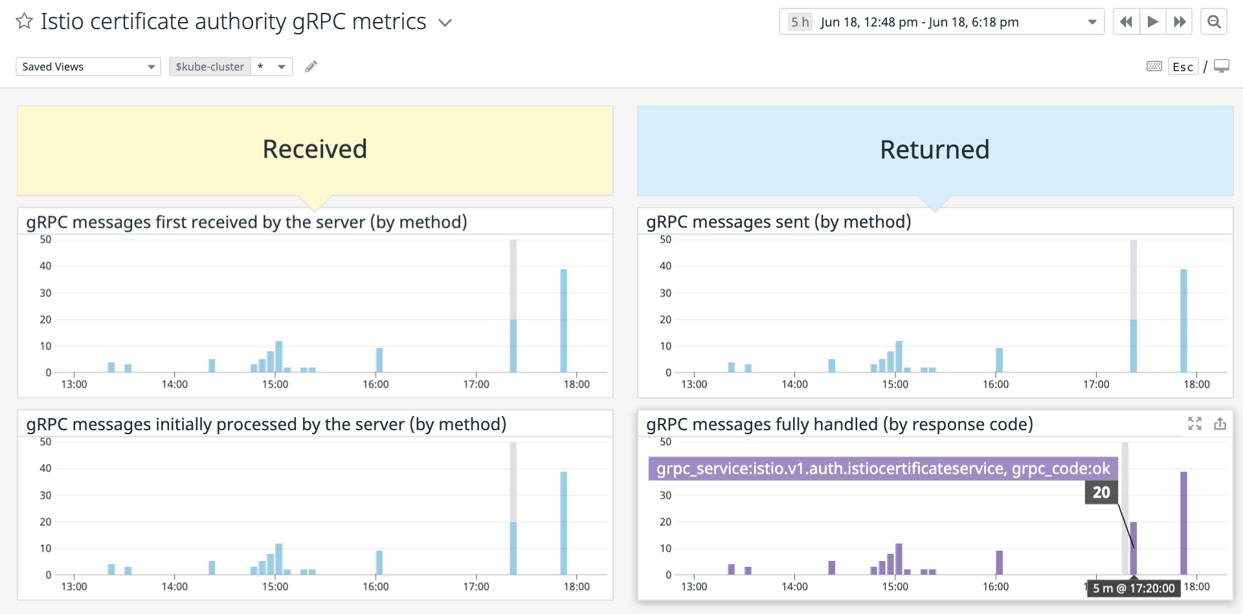Step the time frame backward
The width and height of the screenshot is (1243, 614).
(1126, 22)
